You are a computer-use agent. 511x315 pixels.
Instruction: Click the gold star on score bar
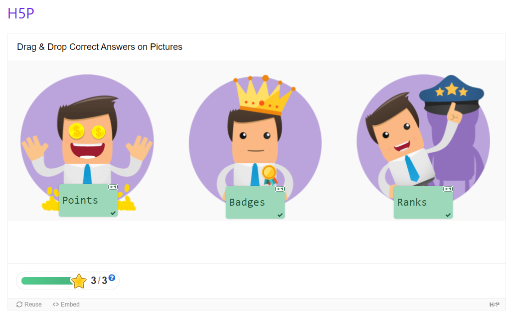click(79, 282)
